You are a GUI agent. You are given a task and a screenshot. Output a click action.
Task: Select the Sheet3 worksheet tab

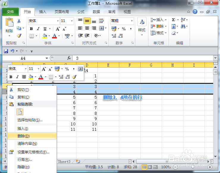(64, 162)
